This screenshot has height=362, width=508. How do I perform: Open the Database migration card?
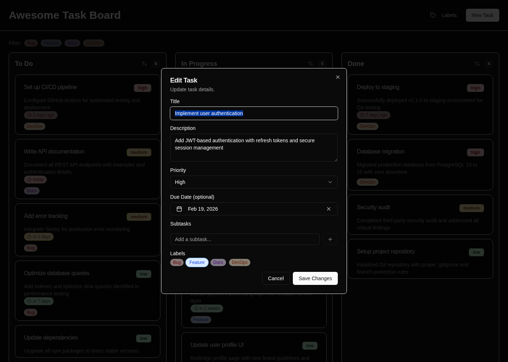(x=420, y=165)
